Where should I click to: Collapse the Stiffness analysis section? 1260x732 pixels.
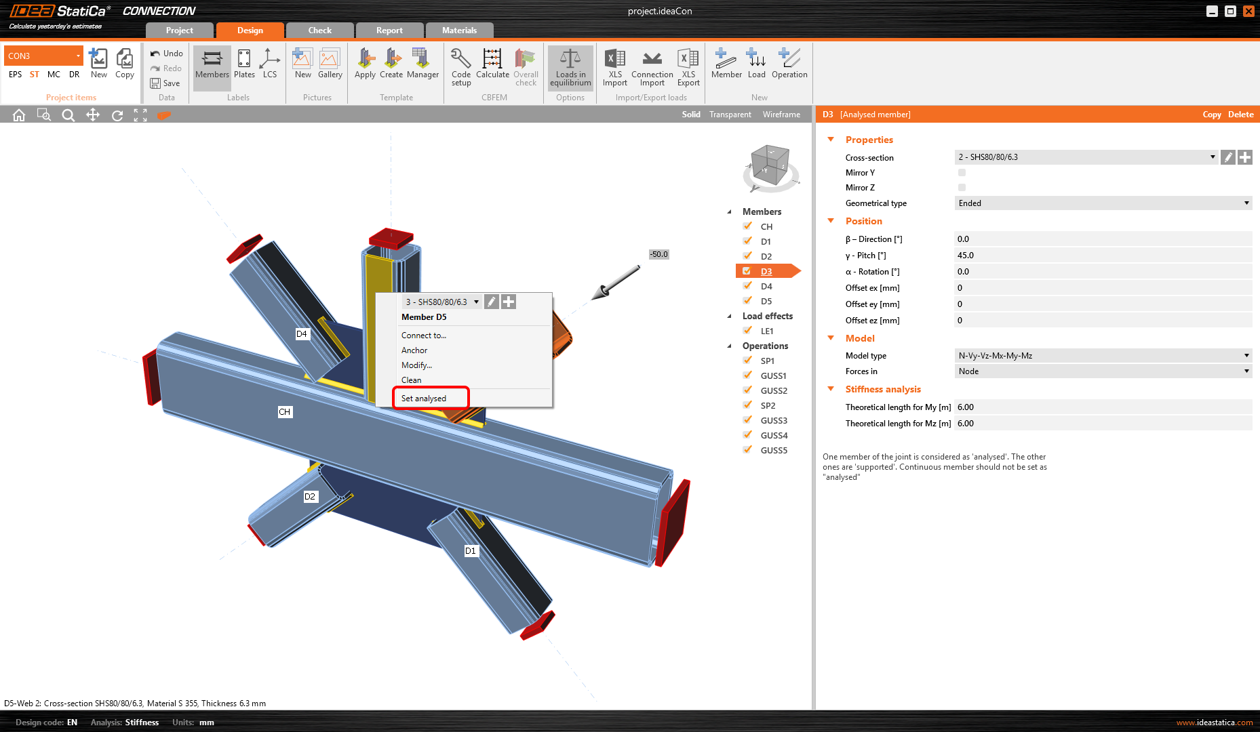coord(831,389)
